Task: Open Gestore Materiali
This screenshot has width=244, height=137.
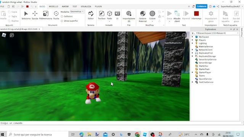Action: tap(143, 16)
